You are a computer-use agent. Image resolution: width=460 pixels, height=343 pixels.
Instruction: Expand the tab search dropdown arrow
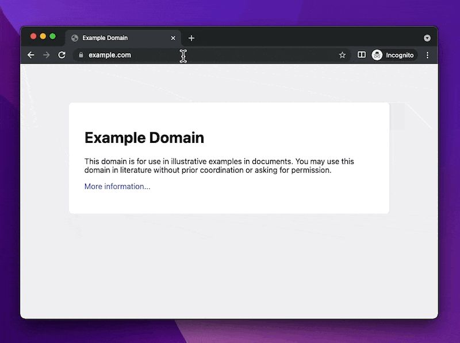click(x=427, y=38)
